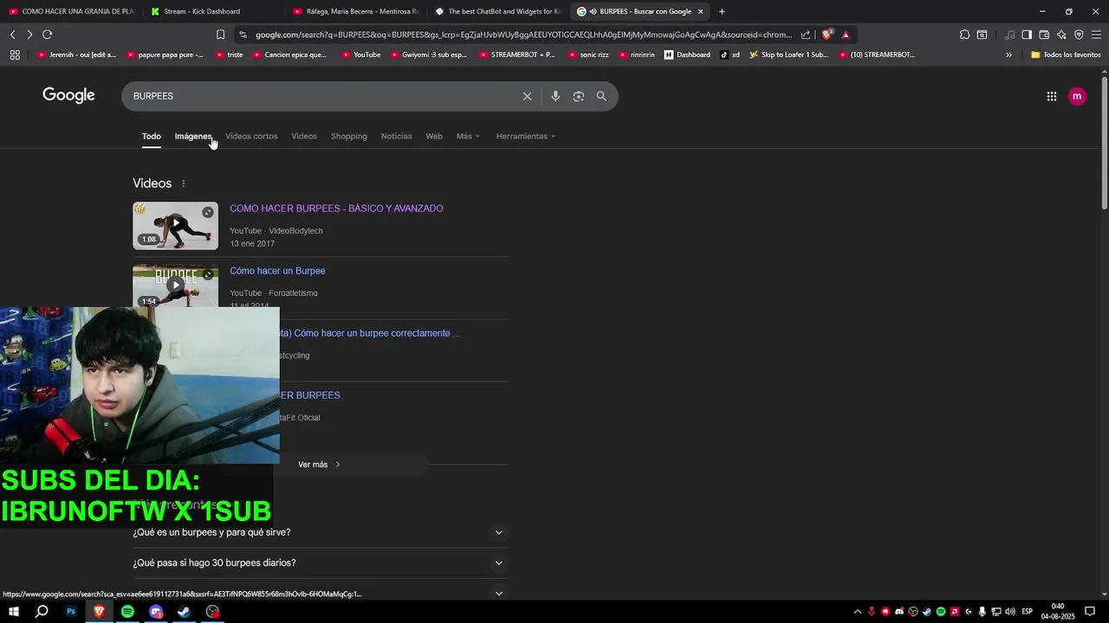Open browser extensions puzzle icon
Viewport: 1109px width, 623px height.
pyautogui.click(x=964, y=35)
